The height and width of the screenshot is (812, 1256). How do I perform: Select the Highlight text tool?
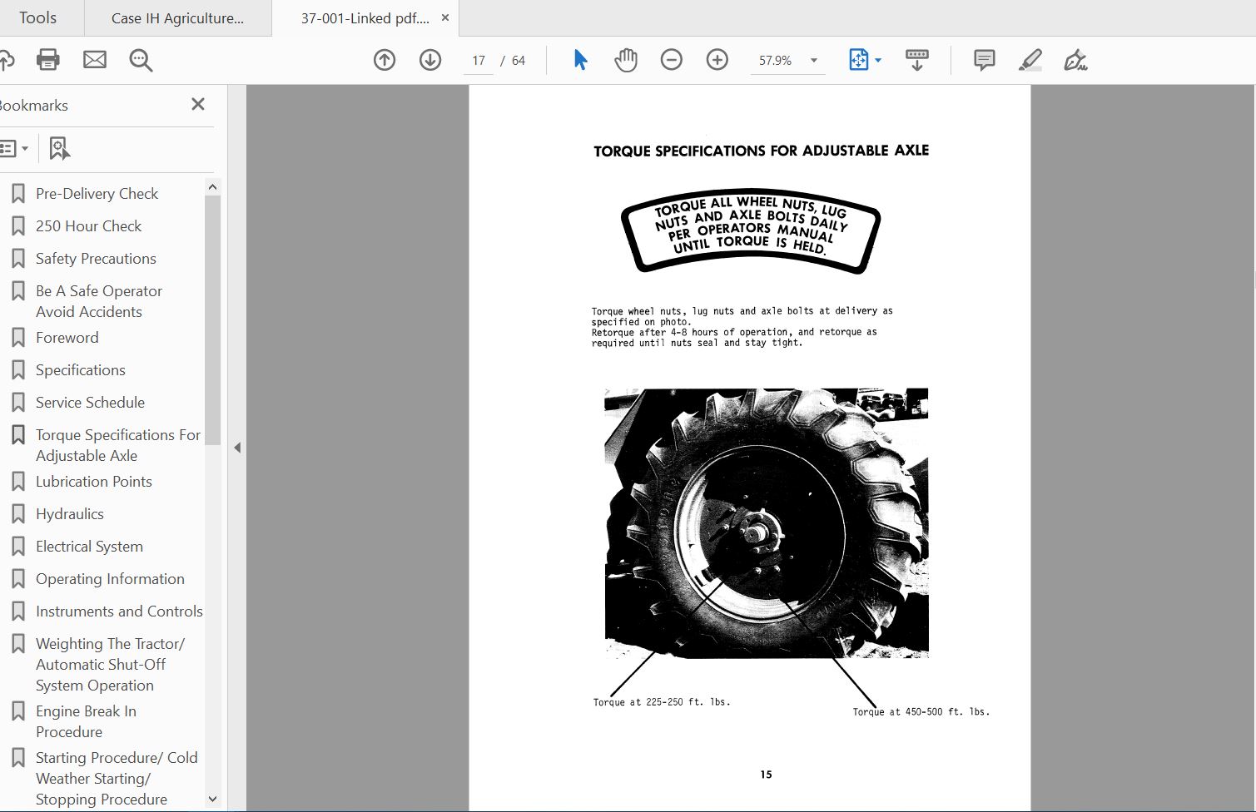(1030, 59)
